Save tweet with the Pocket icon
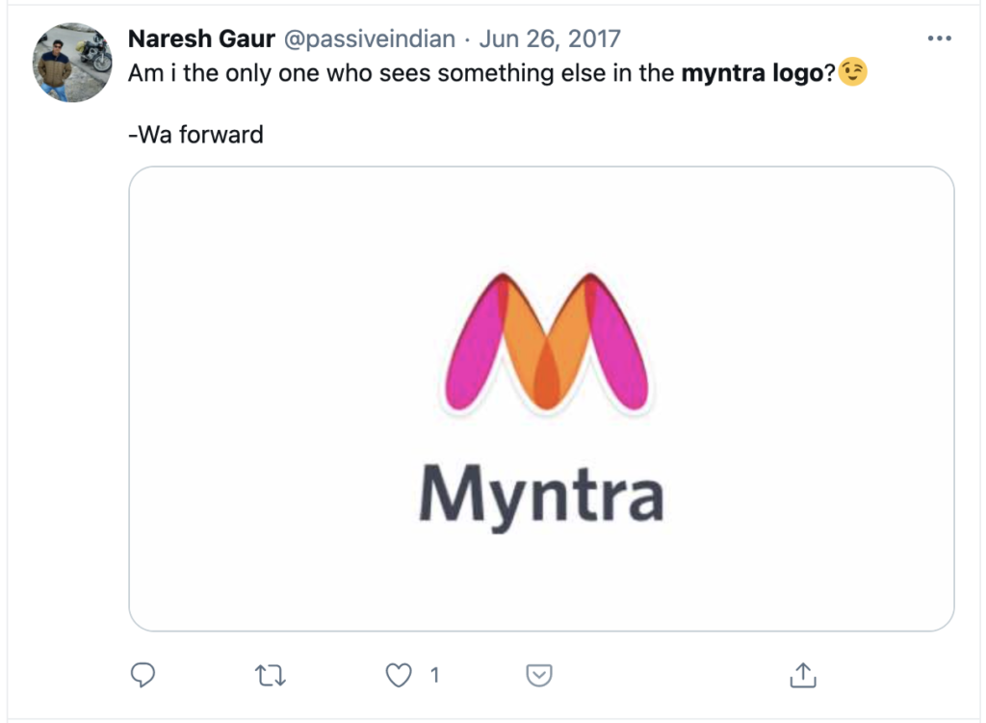 (539, 675)
